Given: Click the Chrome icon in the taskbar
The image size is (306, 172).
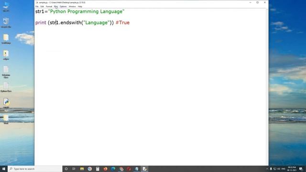Looking at the screenshot, I should [x=121, y=169].
